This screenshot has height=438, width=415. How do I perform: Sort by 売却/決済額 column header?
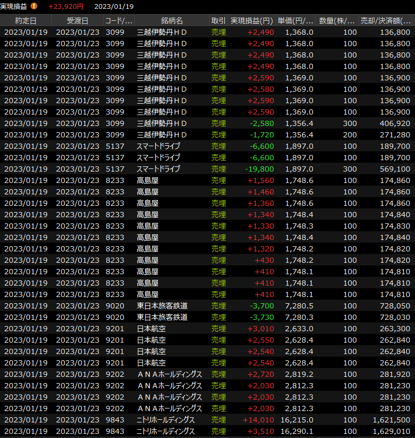[386, 21]
